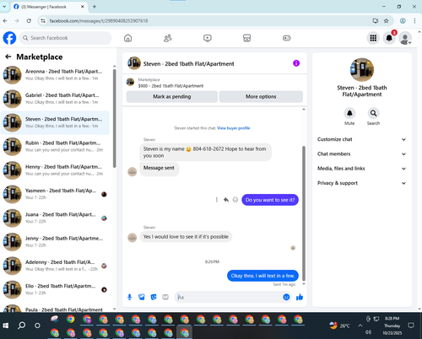
Task: Bookmark this page with star icon
Action: pos(387,21)
